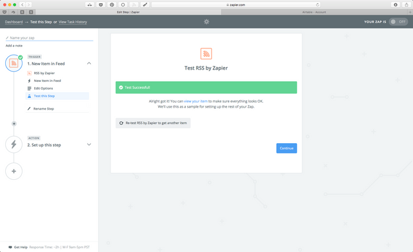
Task: Click the Get Help chat icon
Action: coord(10,247)
